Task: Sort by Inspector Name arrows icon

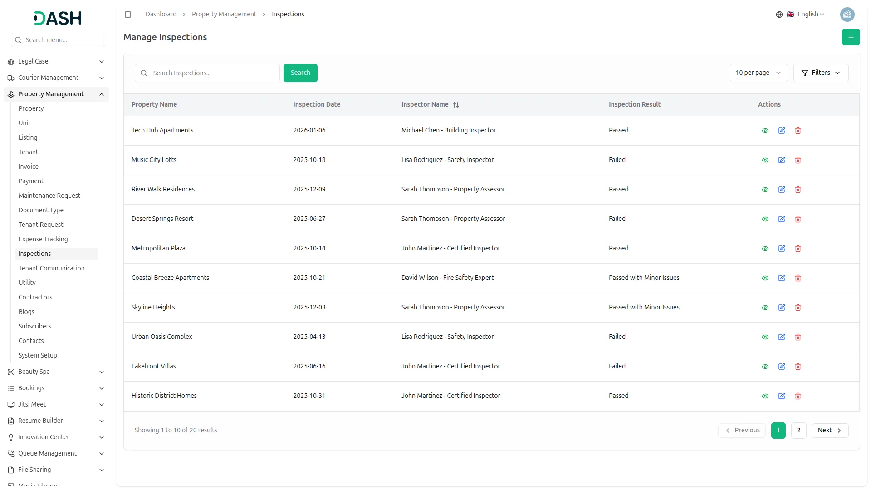Action: 456,105
